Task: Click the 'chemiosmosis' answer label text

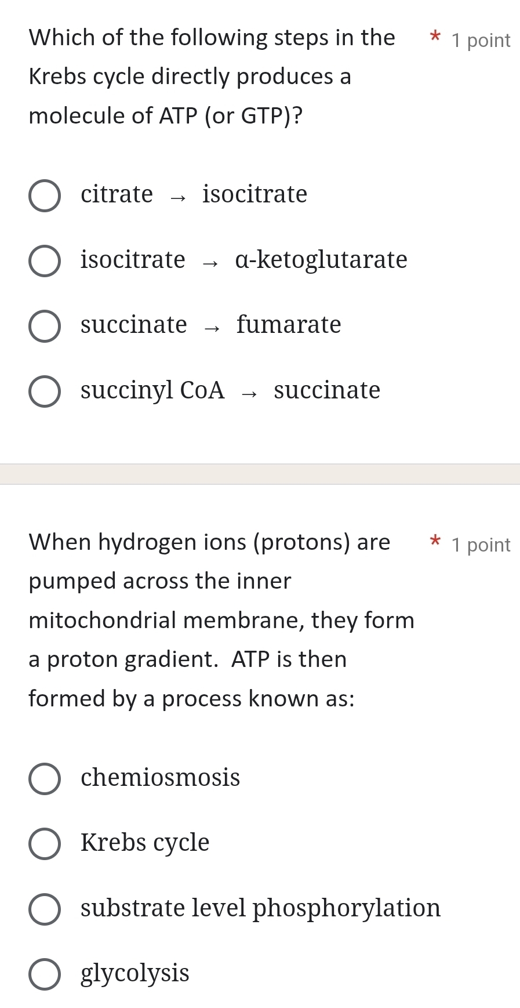Action: tap(160, 778)
